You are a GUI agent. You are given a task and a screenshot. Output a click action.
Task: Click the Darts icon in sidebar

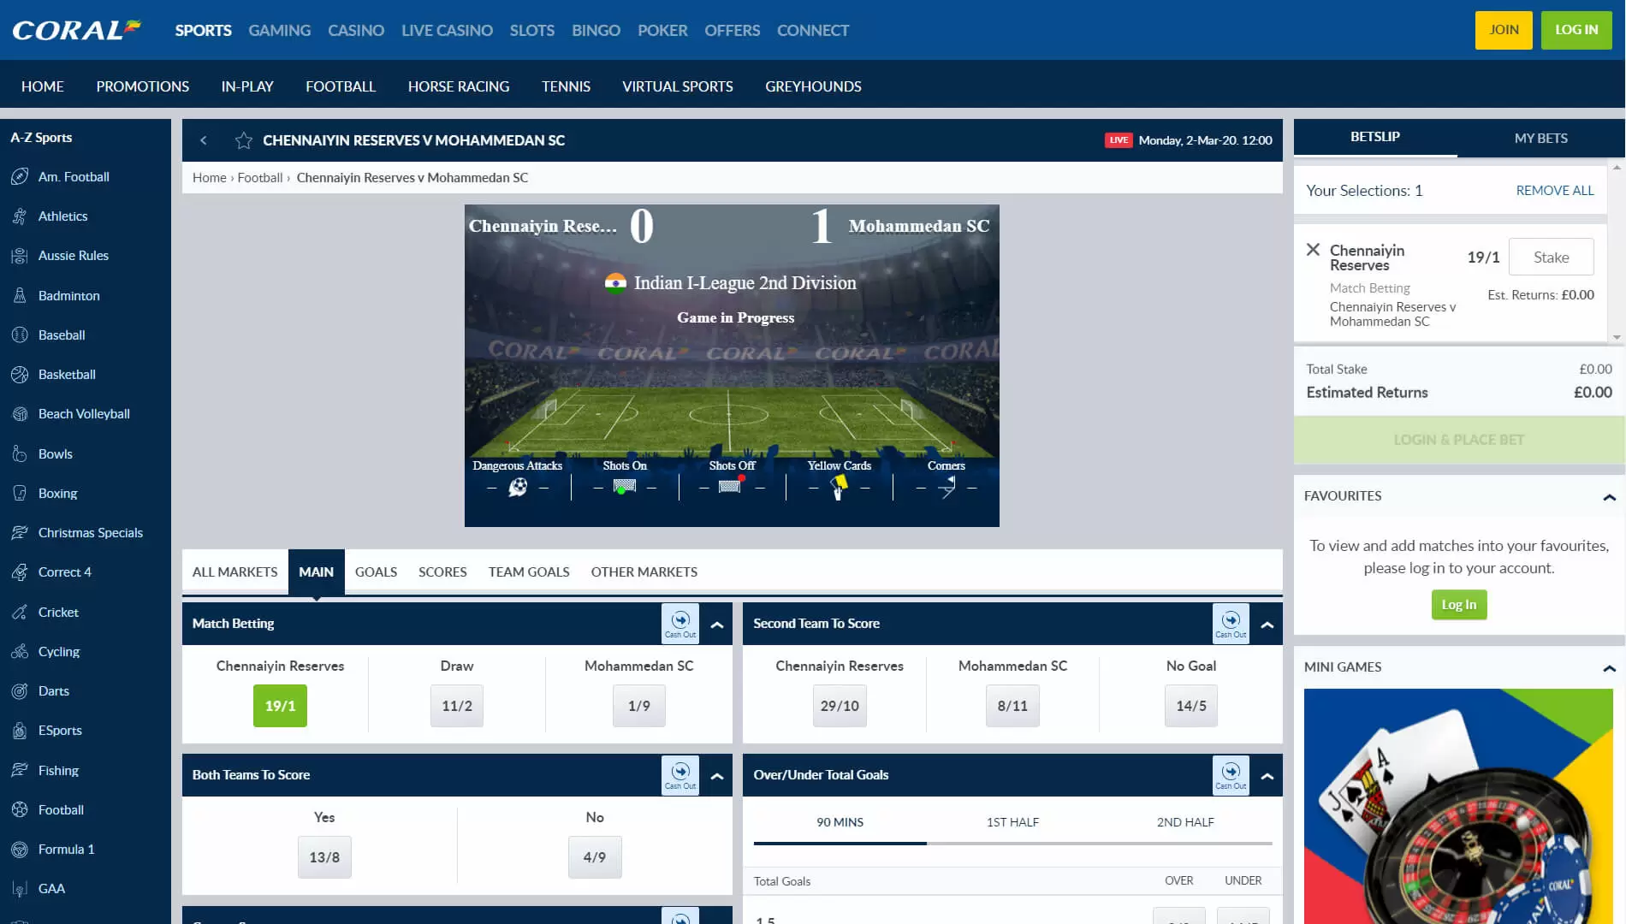point(20,691)
